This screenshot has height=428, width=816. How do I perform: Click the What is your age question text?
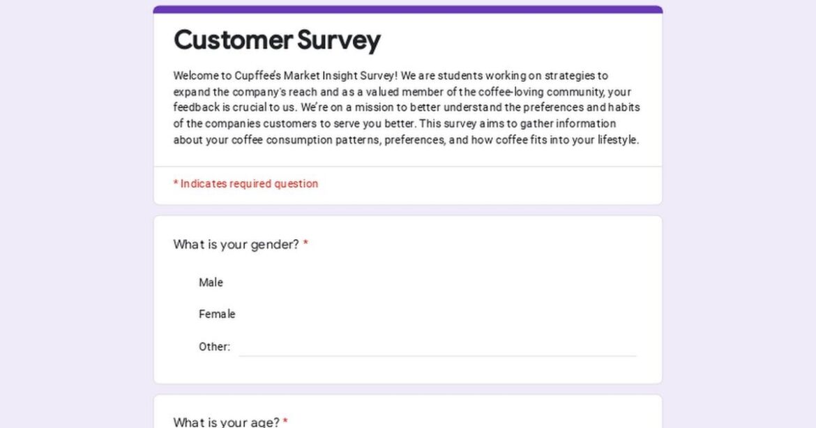pyautogui.click(x=226, y=420)
